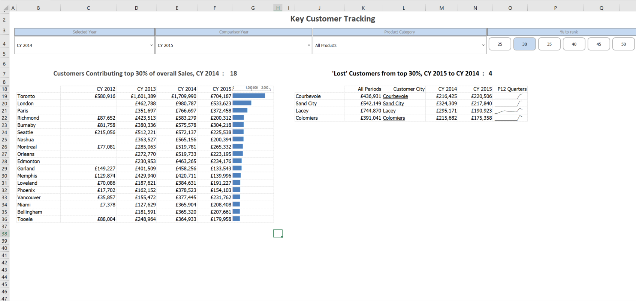Viewport: 636px width, 301px height.
Task: Set rank percentage to 40
Action: (574, 44)
